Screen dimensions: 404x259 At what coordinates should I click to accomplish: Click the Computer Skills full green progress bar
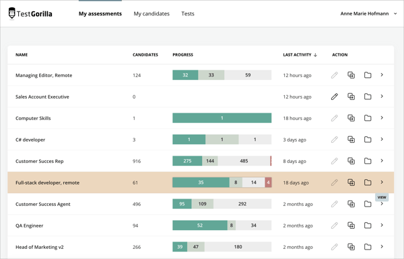point(222,118)
